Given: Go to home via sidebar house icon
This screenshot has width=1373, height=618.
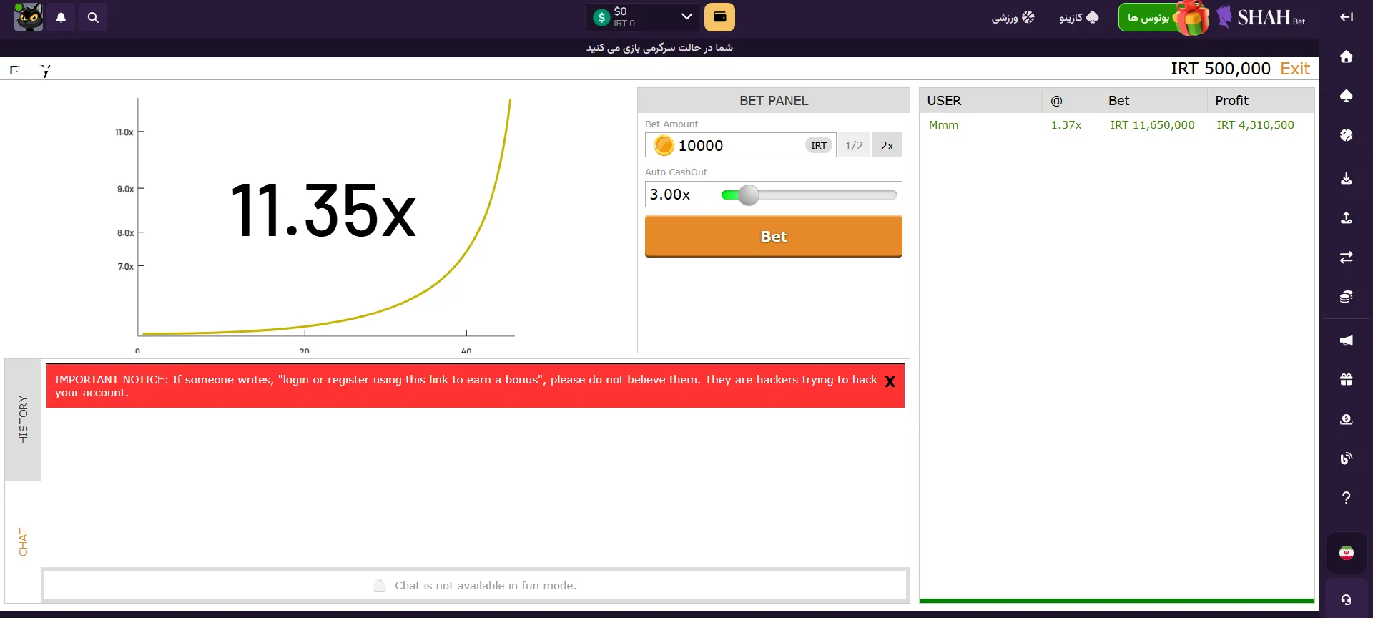Looking at the screenshot, I should [x=1346, y=57].
